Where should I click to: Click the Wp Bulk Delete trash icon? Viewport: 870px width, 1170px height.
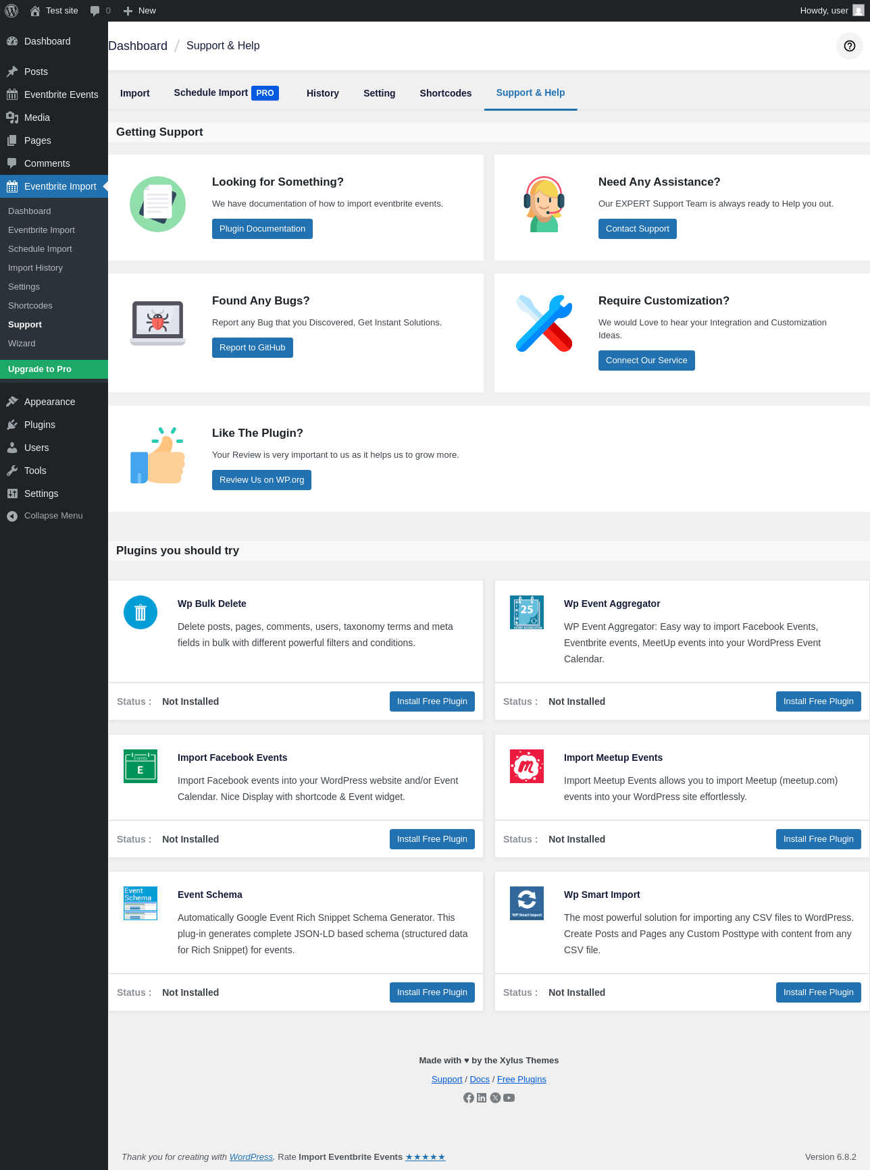pos(140,612)
